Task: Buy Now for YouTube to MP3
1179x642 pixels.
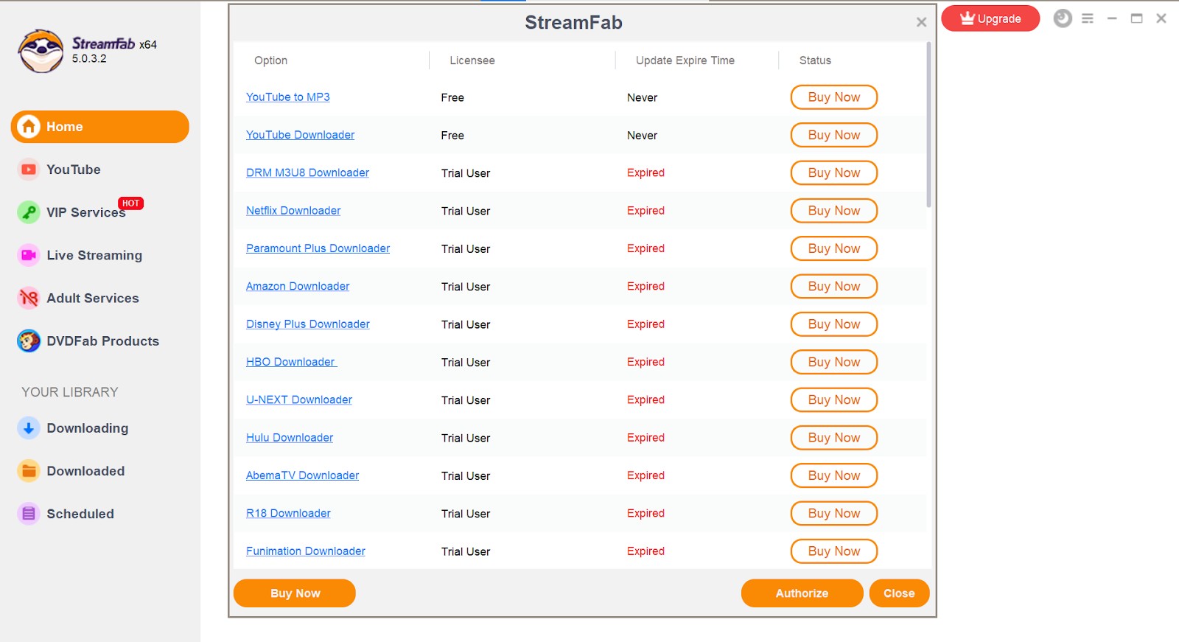Action: point(834,97)
